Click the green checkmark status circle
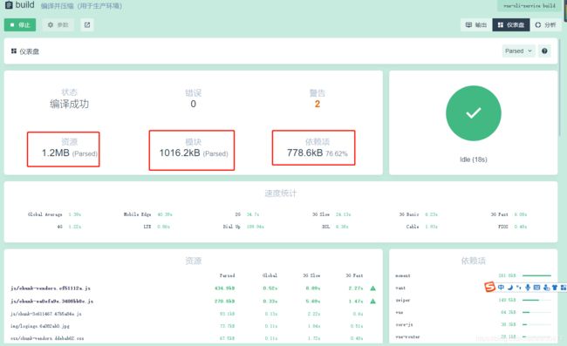Viewport: 567px width, 346px height. click(x=474, y=113)
